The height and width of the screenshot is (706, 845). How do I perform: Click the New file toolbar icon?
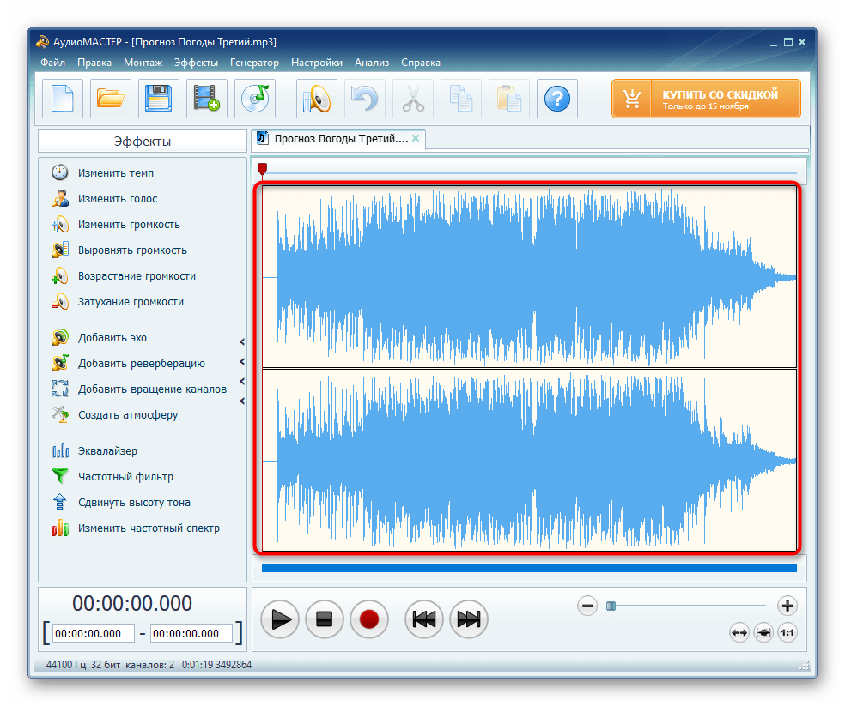click(x=63, y=98)
